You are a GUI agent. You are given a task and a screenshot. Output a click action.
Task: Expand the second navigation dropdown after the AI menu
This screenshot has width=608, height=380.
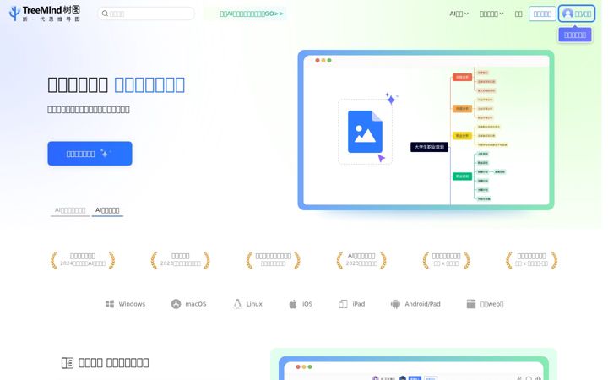491,14
